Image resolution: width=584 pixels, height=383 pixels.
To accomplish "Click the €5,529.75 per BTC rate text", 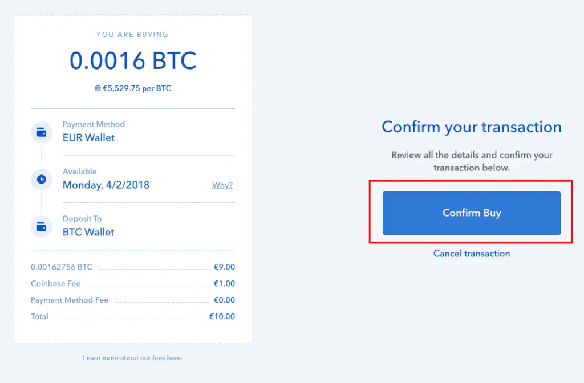I will (133, 88).
